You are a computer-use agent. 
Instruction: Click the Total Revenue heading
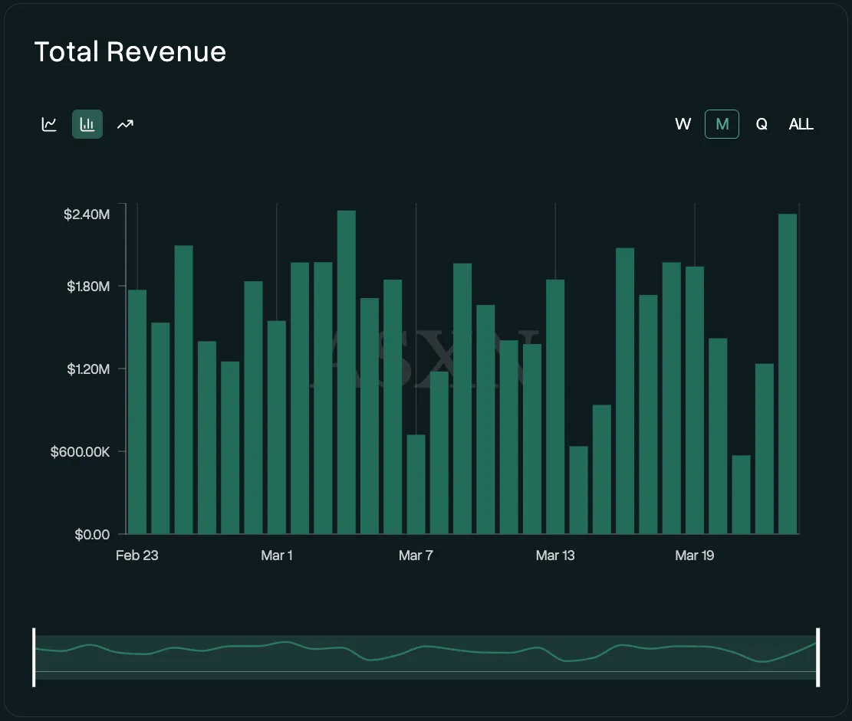pyautogui.click(x=130, y=52)
